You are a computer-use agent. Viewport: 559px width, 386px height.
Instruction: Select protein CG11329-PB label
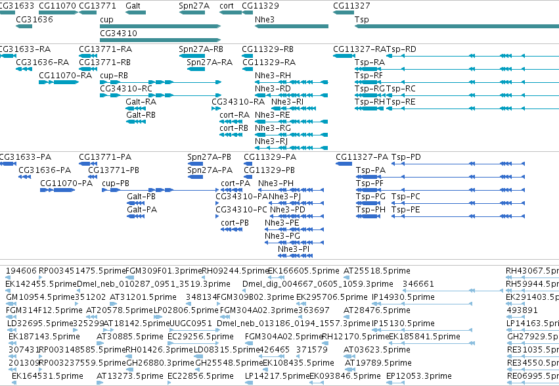pyautogui.click(x=269, y=170)
